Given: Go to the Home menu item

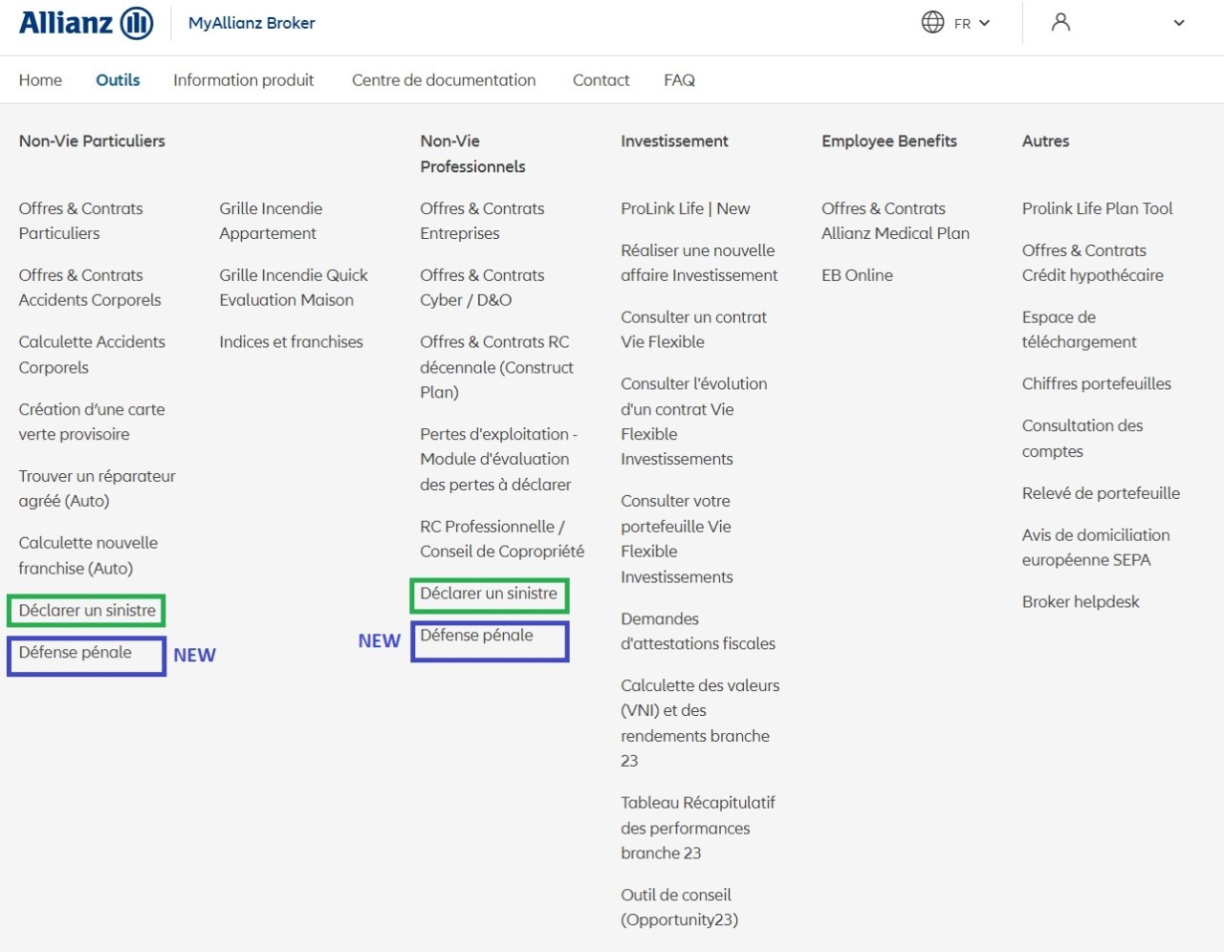Looking at the screenshot, I should (x=40, y=80).
